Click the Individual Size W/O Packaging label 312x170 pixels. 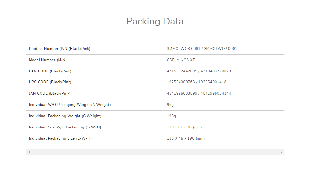coord(65,127)
